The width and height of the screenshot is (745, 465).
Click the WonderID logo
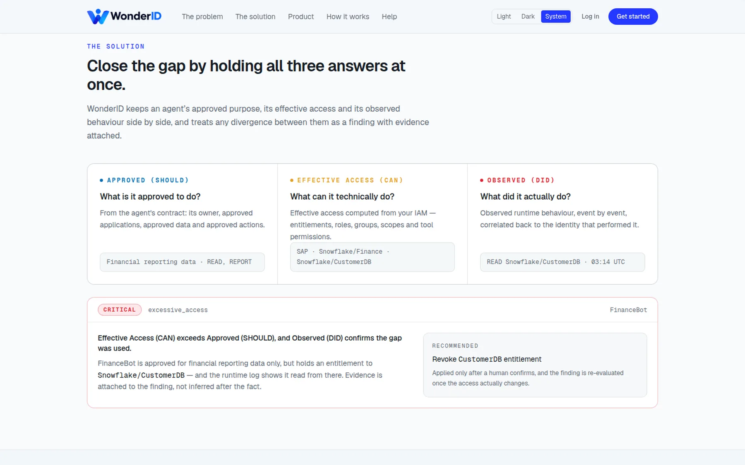coord(124,17)
